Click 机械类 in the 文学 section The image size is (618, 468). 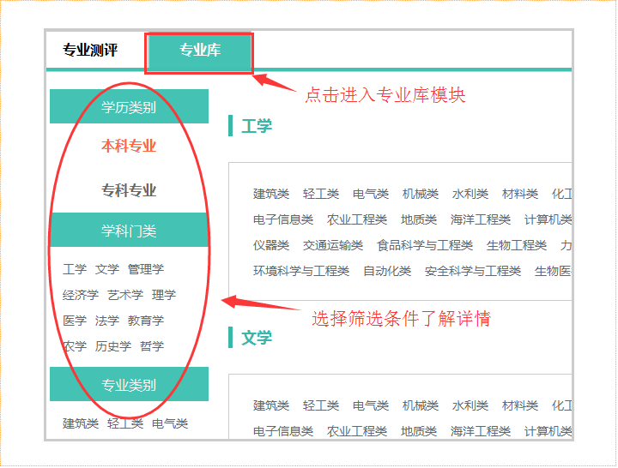click(421, 405)
